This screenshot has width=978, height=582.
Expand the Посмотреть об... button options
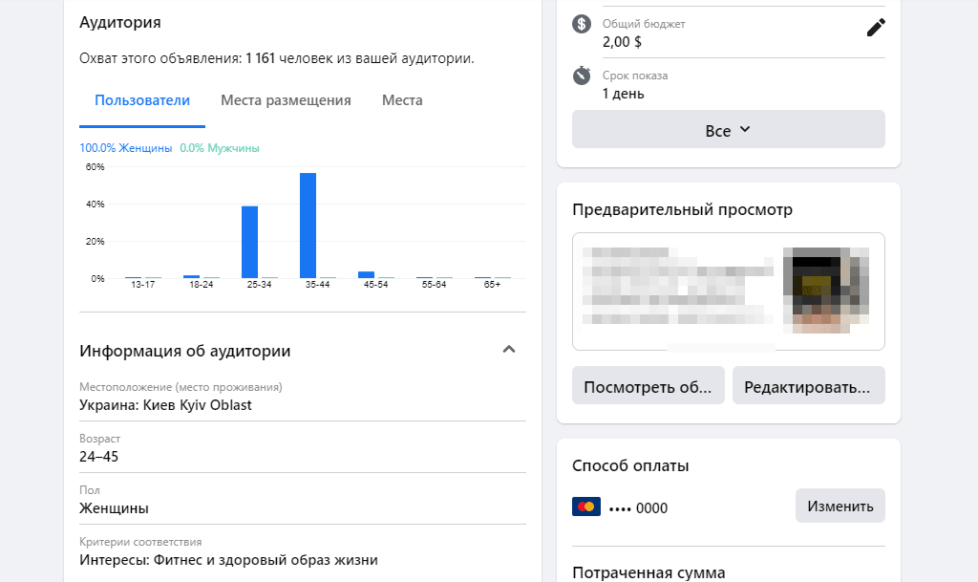[648, 384]
